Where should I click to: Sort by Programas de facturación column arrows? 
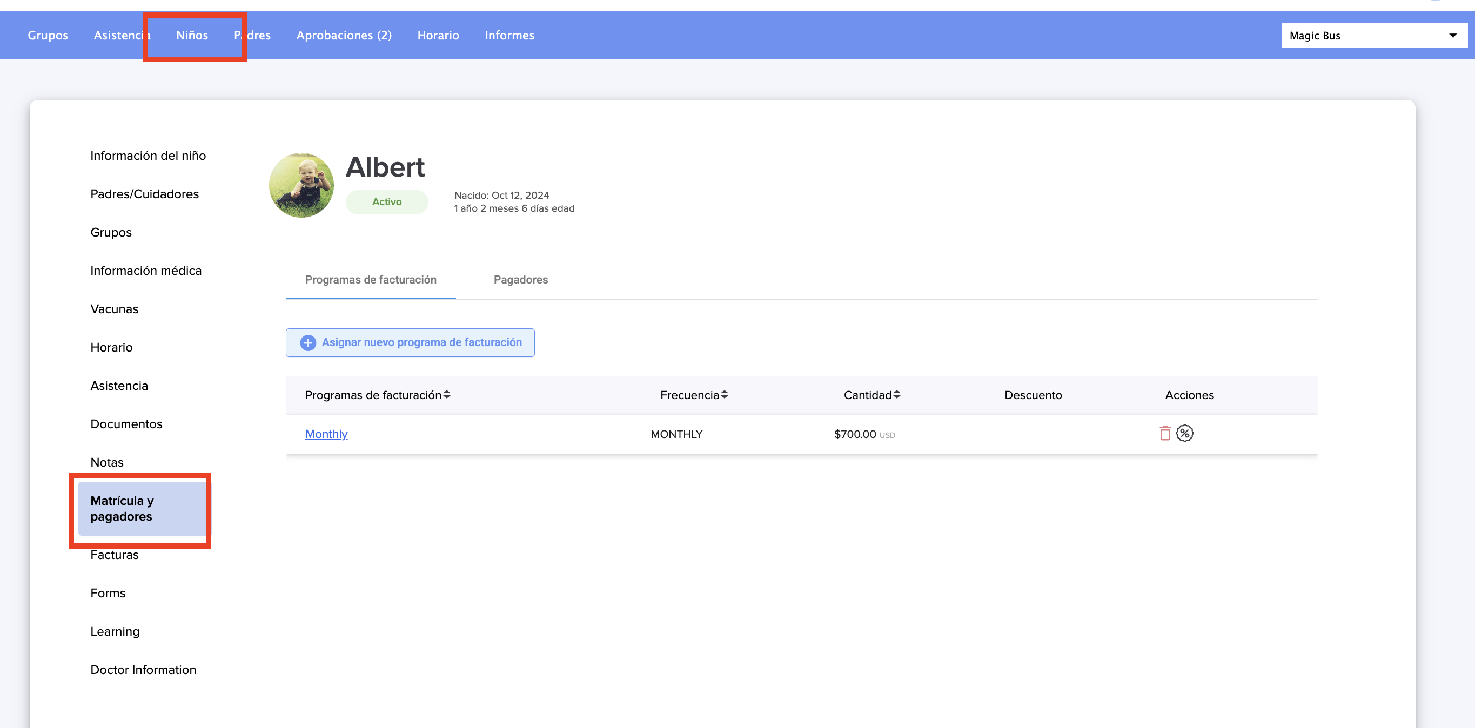[x=447, y=395]
